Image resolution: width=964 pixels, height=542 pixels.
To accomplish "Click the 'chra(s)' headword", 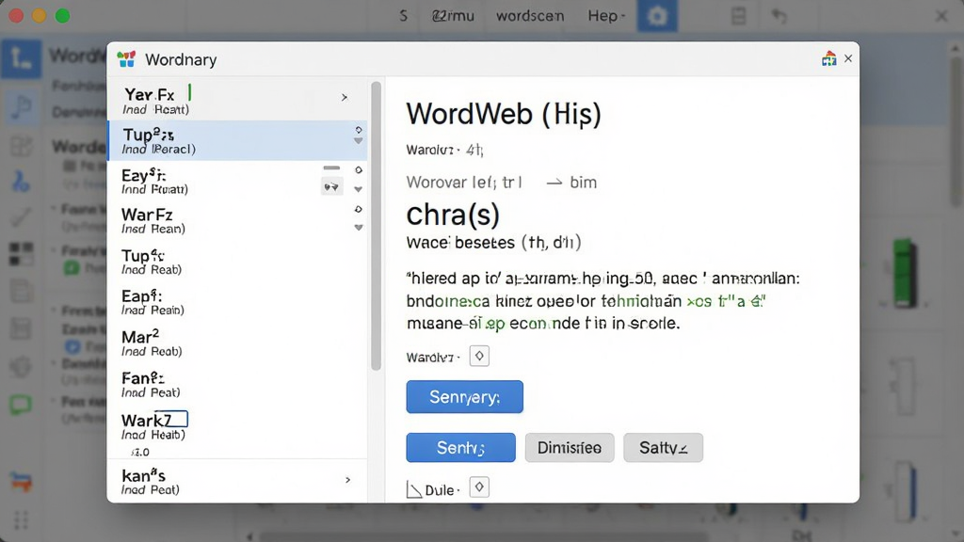I will coord(453,215).
